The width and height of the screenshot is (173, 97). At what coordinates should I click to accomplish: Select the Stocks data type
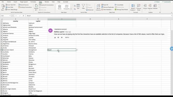coord(59,7)
